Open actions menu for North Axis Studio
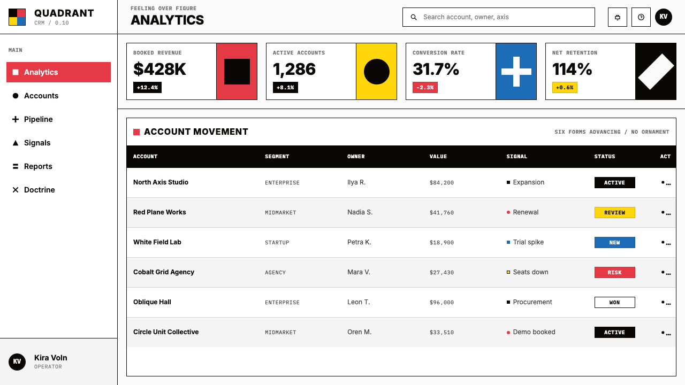The height and width of the screenshot is (385, 685). pos(666,183)
